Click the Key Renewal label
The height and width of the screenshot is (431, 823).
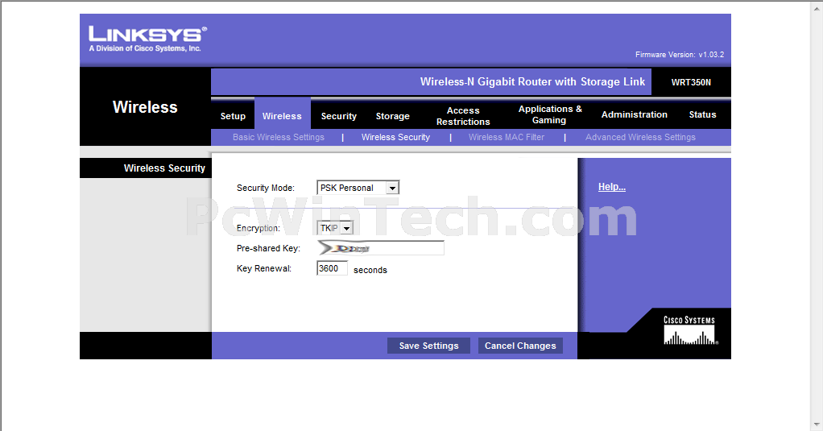[x=264, y=268]
